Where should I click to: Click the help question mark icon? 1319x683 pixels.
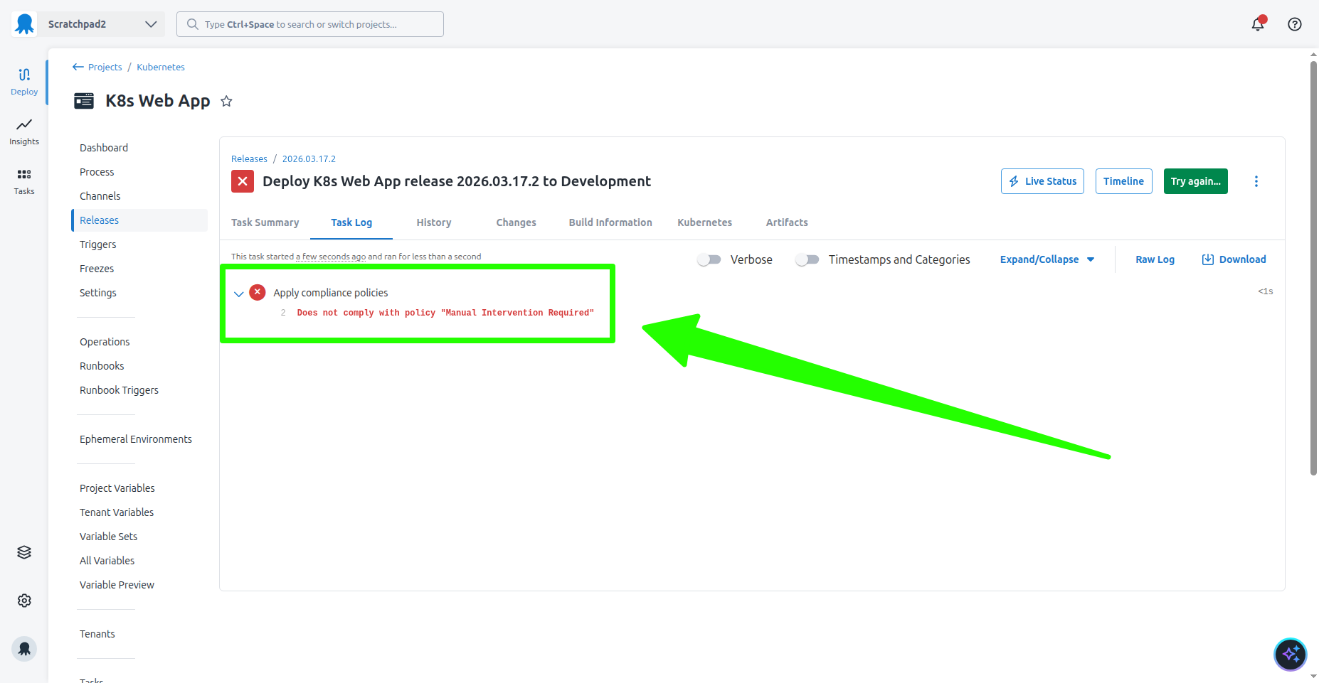pyautogui.click(x=1294, y=24)
